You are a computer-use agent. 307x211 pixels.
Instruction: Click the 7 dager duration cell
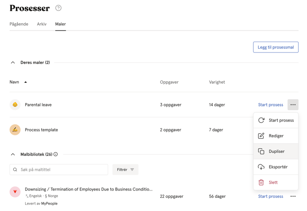point(216,130)
